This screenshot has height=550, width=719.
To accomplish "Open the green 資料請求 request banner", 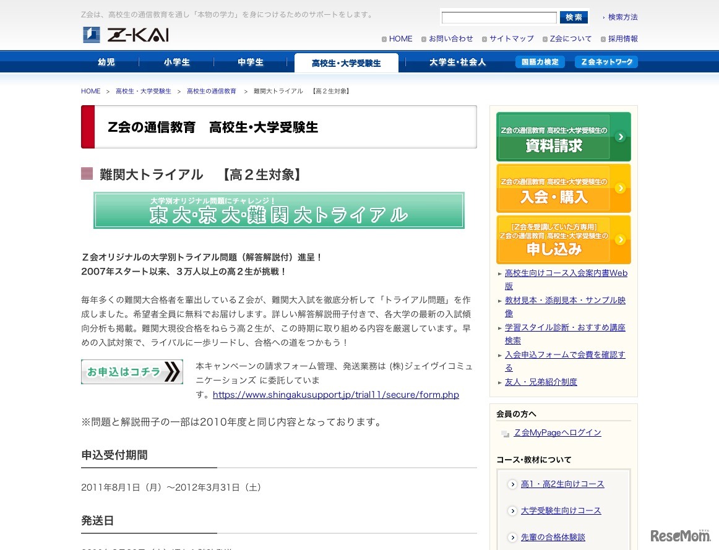I will [x=562, y=135].
